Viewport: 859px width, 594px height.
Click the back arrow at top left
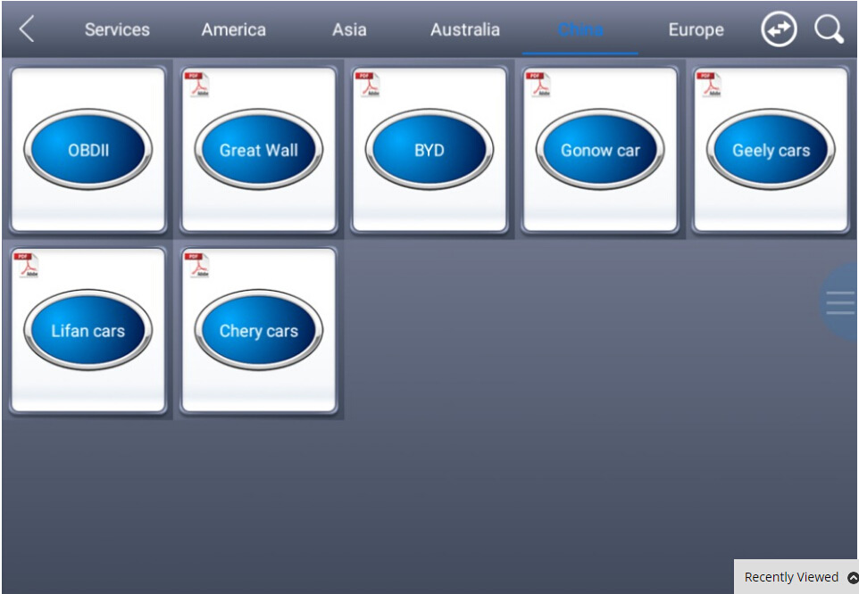[x=24, y=29]
